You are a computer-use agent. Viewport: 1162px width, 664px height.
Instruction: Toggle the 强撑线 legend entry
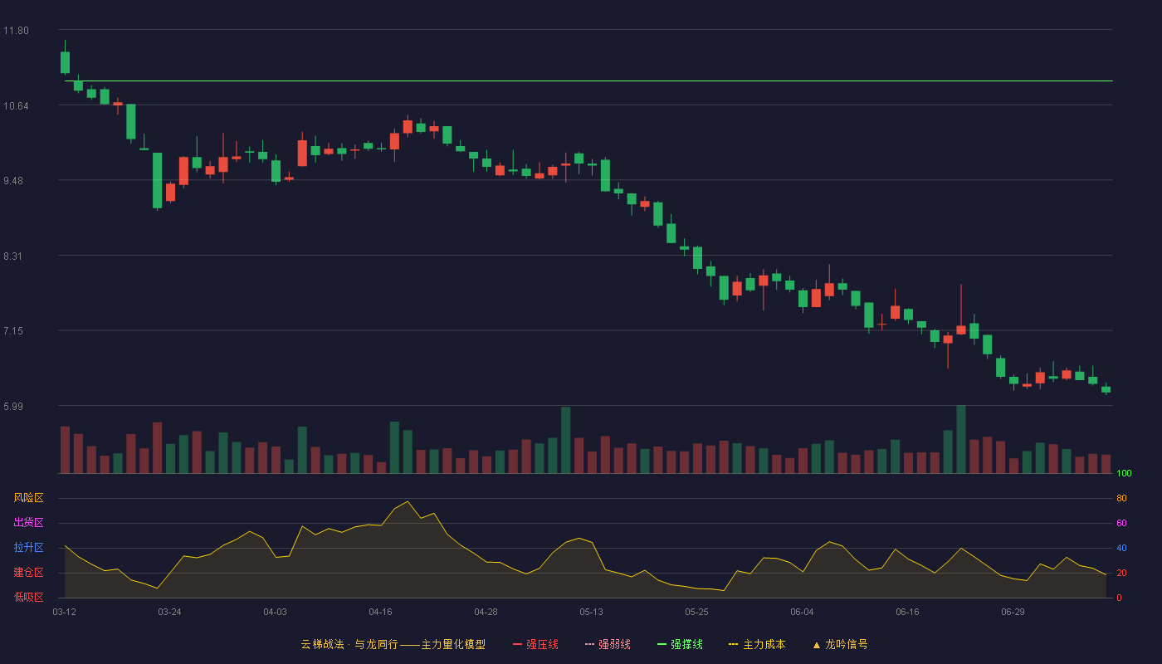coord(680,644)
